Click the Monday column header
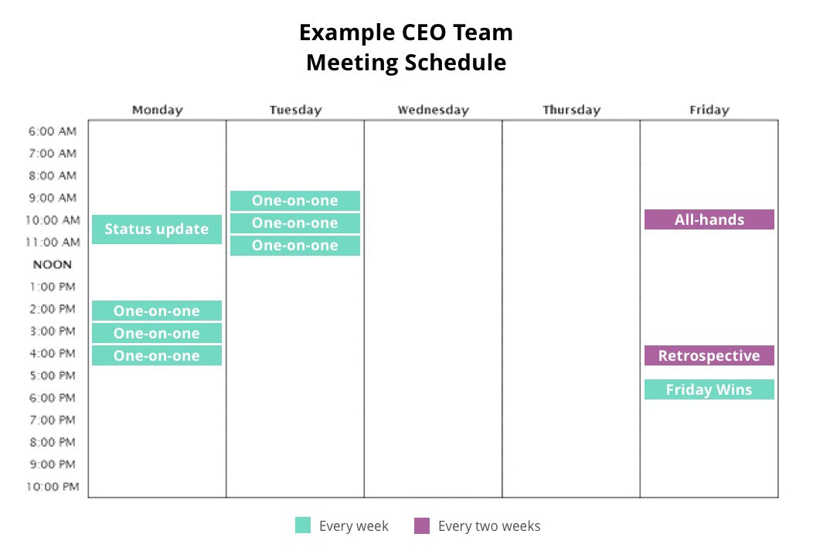The height and width of the screenshot is (554, 813). point(158,110)
